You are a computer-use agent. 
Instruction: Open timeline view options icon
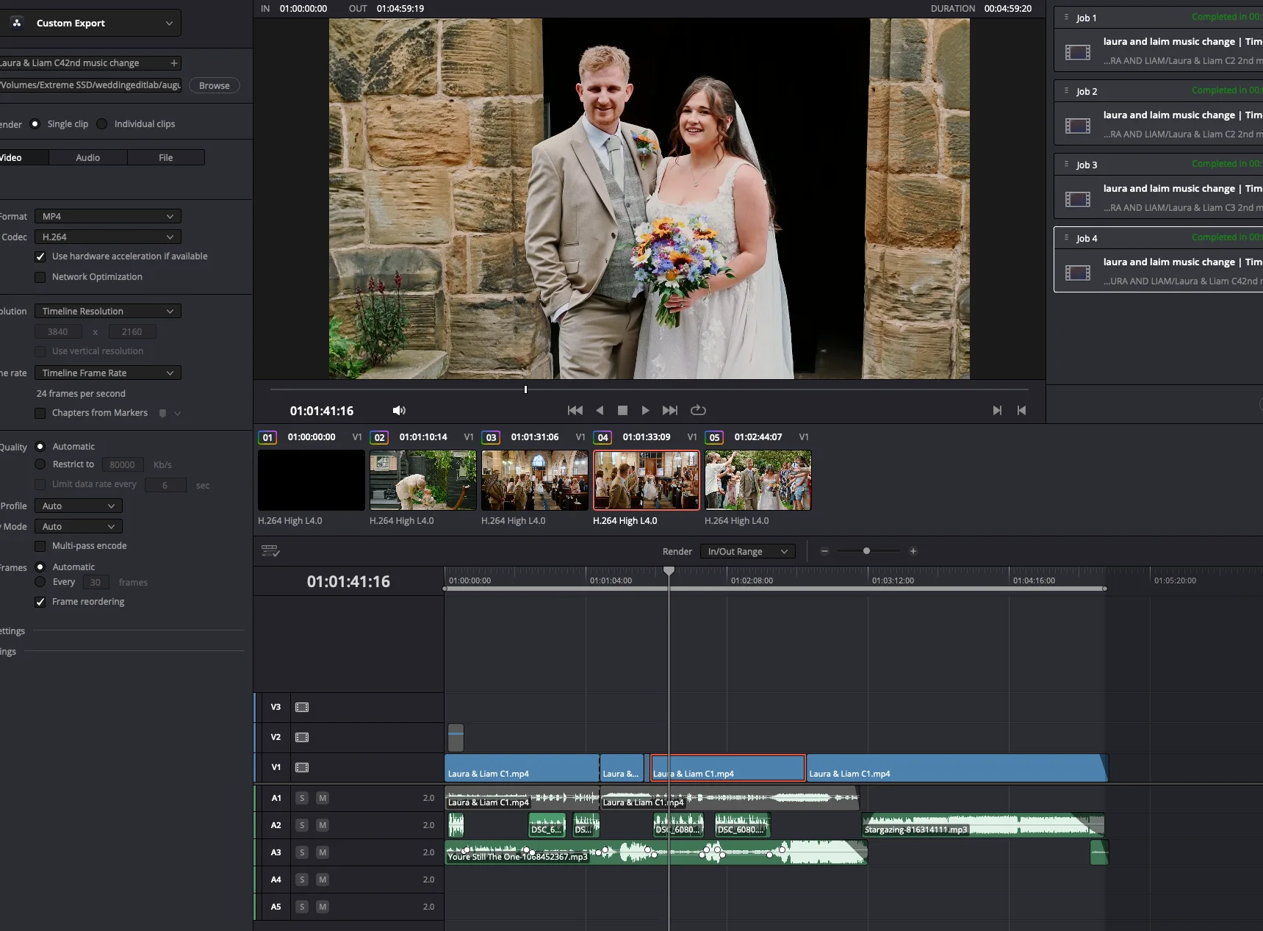click(270, 551)
